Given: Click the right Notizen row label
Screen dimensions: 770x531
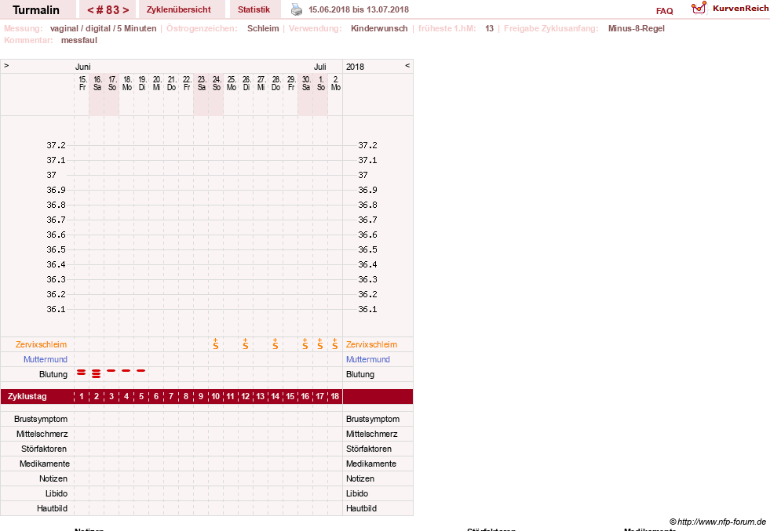Looking at the screenshot, I should tap(360, 478).
